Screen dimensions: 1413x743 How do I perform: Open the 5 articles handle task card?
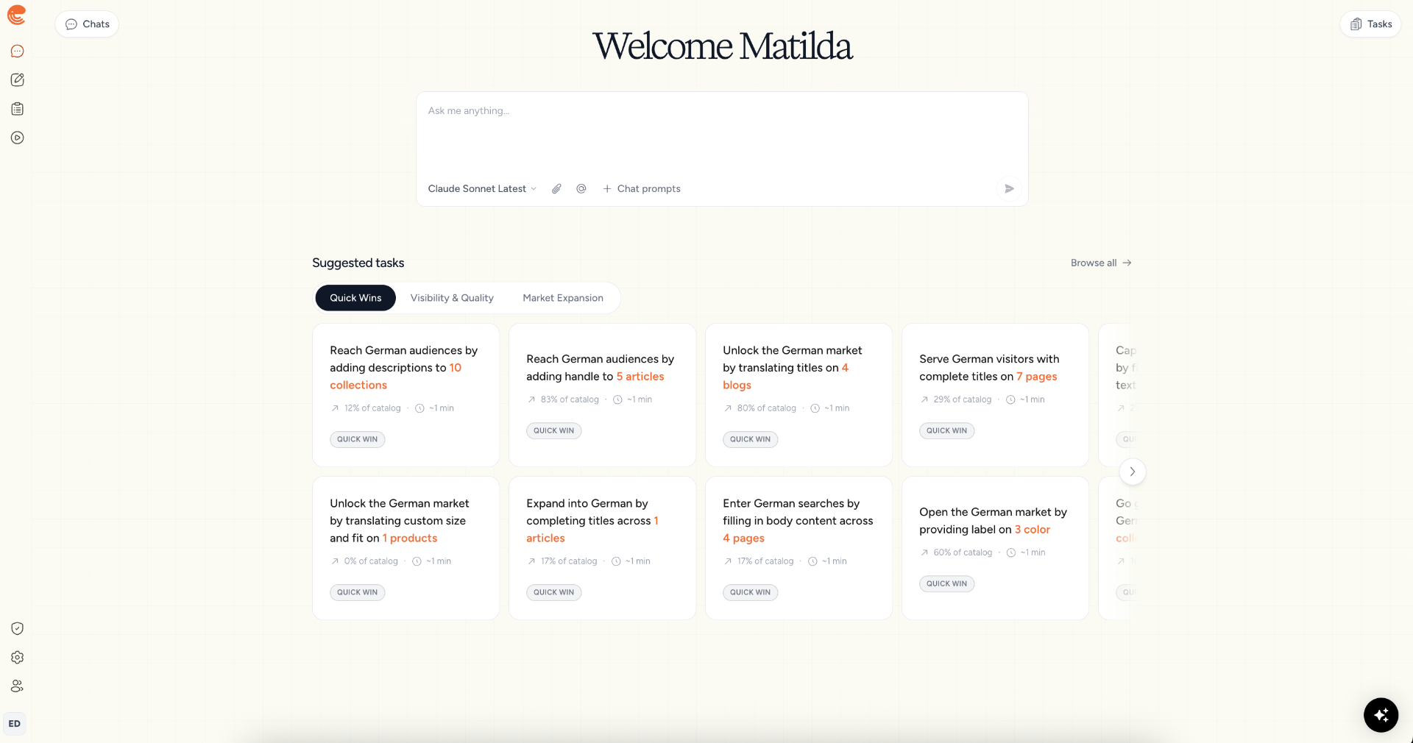602,395
